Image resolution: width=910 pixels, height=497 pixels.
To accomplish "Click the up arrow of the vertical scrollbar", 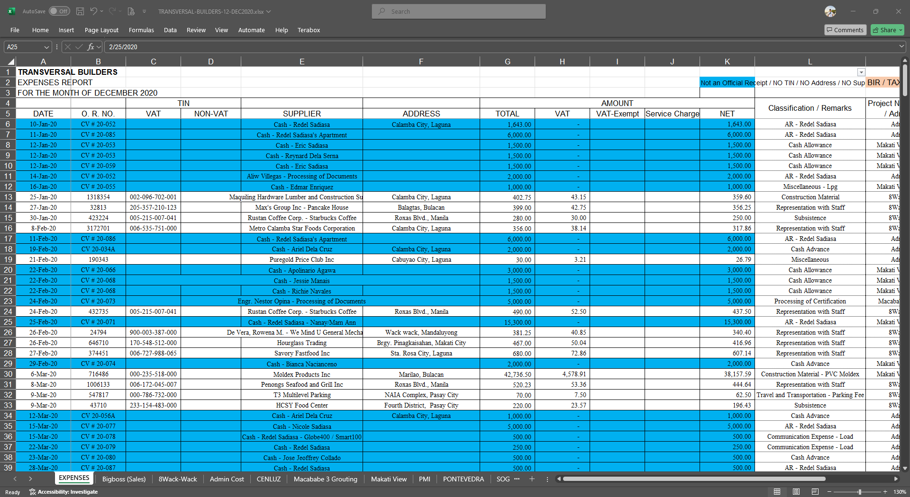I will [905, 61].
